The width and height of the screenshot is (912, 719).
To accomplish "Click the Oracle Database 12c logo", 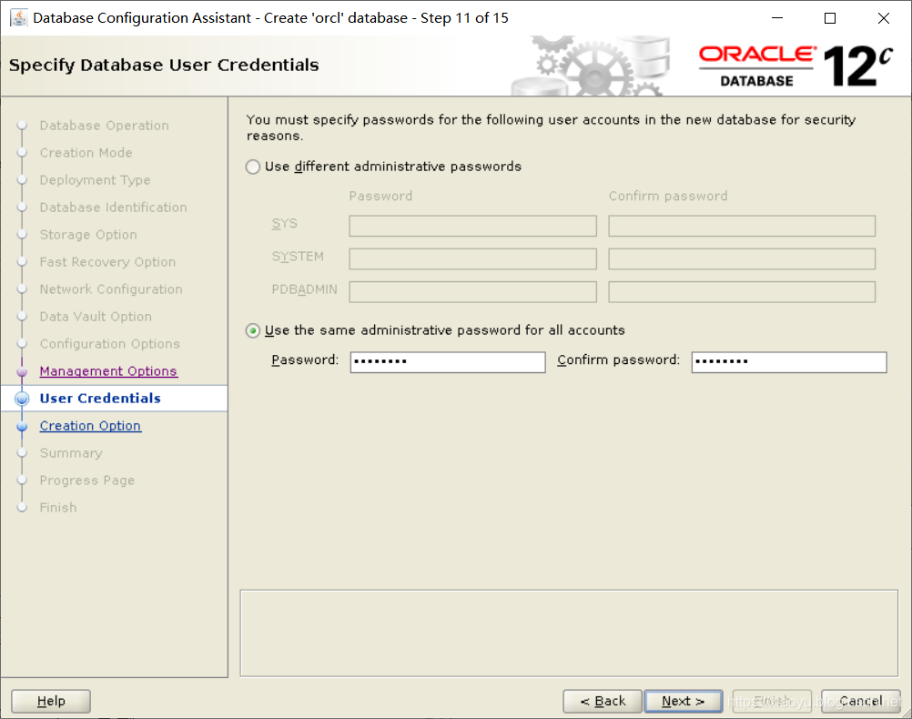I will coord(795,66).
